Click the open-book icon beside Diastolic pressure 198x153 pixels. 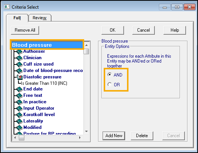pos(20,77)
